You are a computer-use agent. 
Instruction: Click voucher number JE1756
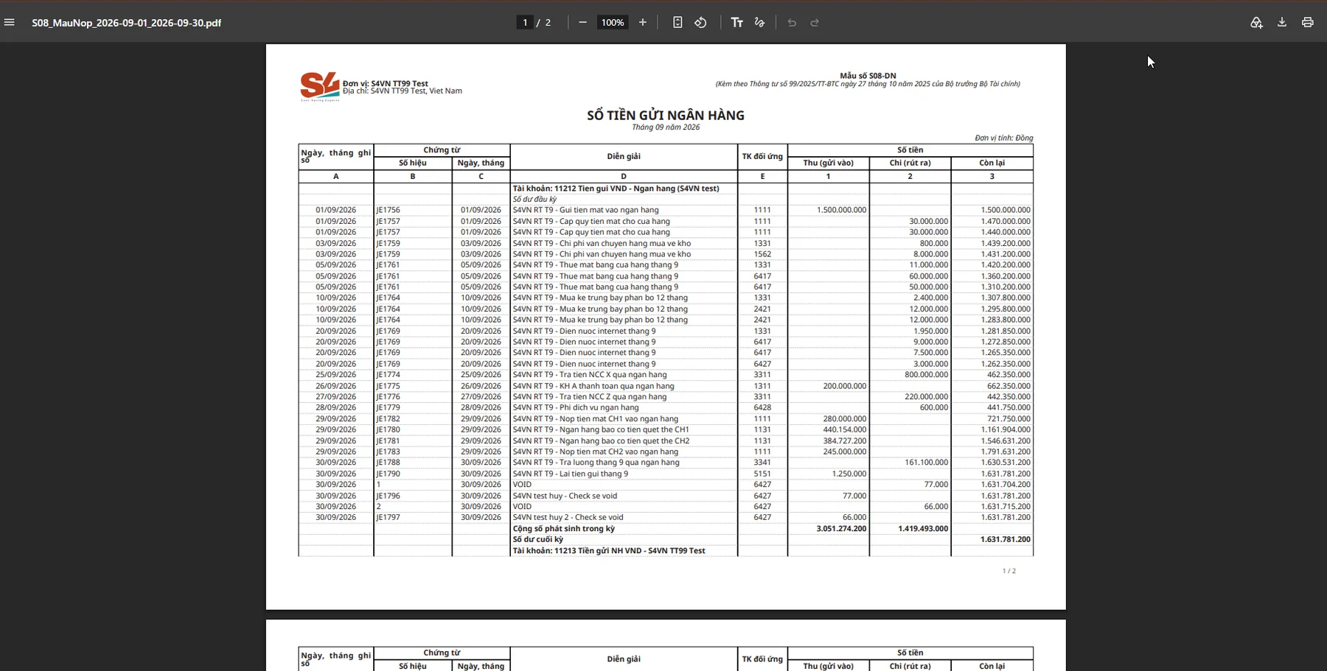point(389,210)
